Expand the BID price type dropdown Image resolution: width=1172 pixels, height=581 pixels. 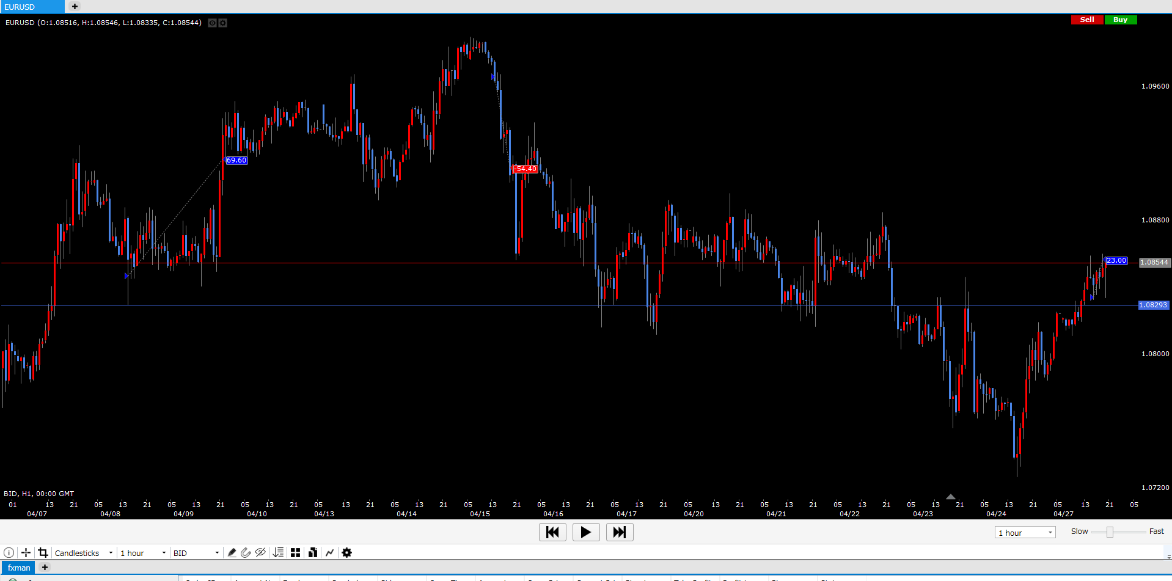(196, 553)
